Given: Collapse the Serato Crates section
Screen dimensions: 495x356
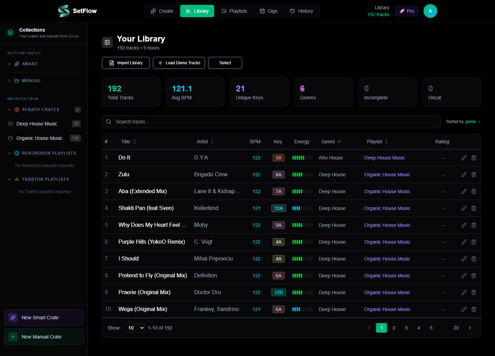Looking at the screenshot, I should pos(9,110).
